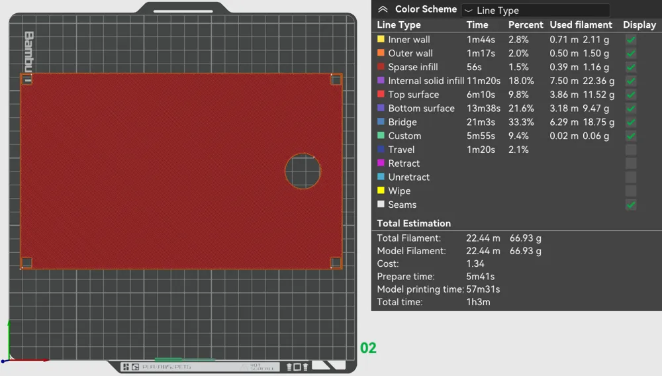Image resolution: width=662 pixels, height=376 pixels.
Task: Click the Custom green color swatch
Action: (381, 136)
